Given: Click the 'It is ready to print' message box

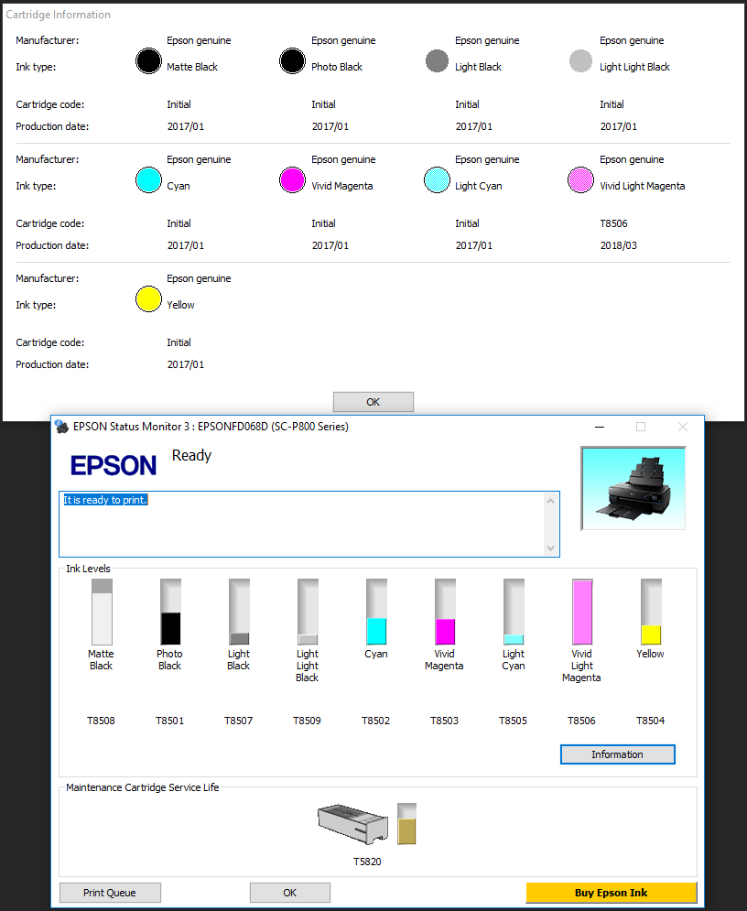Looking at the screenshot, I should pyautogui.click(x=302, y=524).
